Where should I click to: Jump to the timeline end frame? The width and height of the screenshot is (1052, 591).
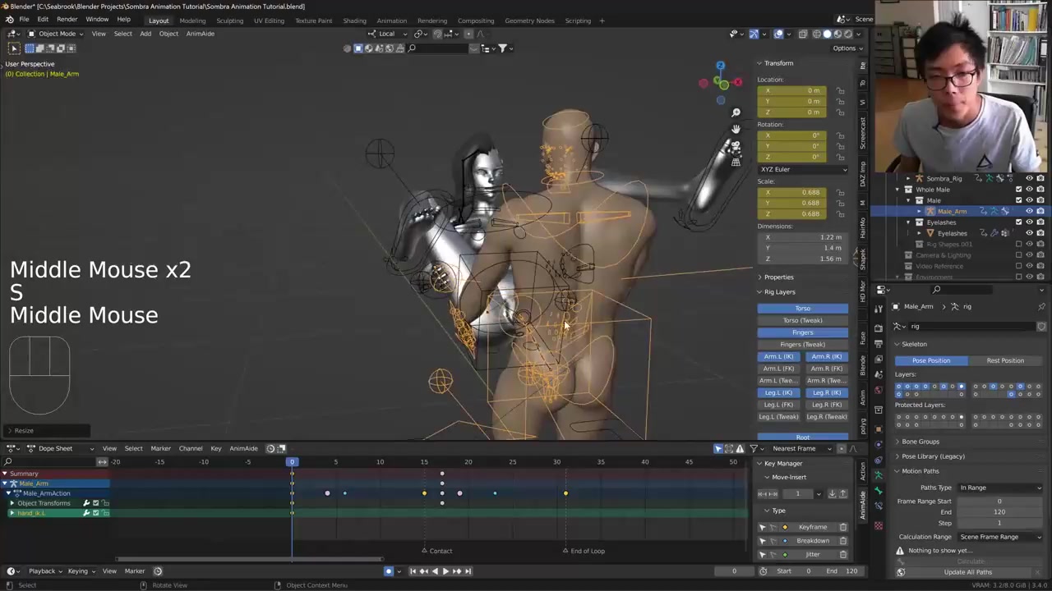pos(468,571)
